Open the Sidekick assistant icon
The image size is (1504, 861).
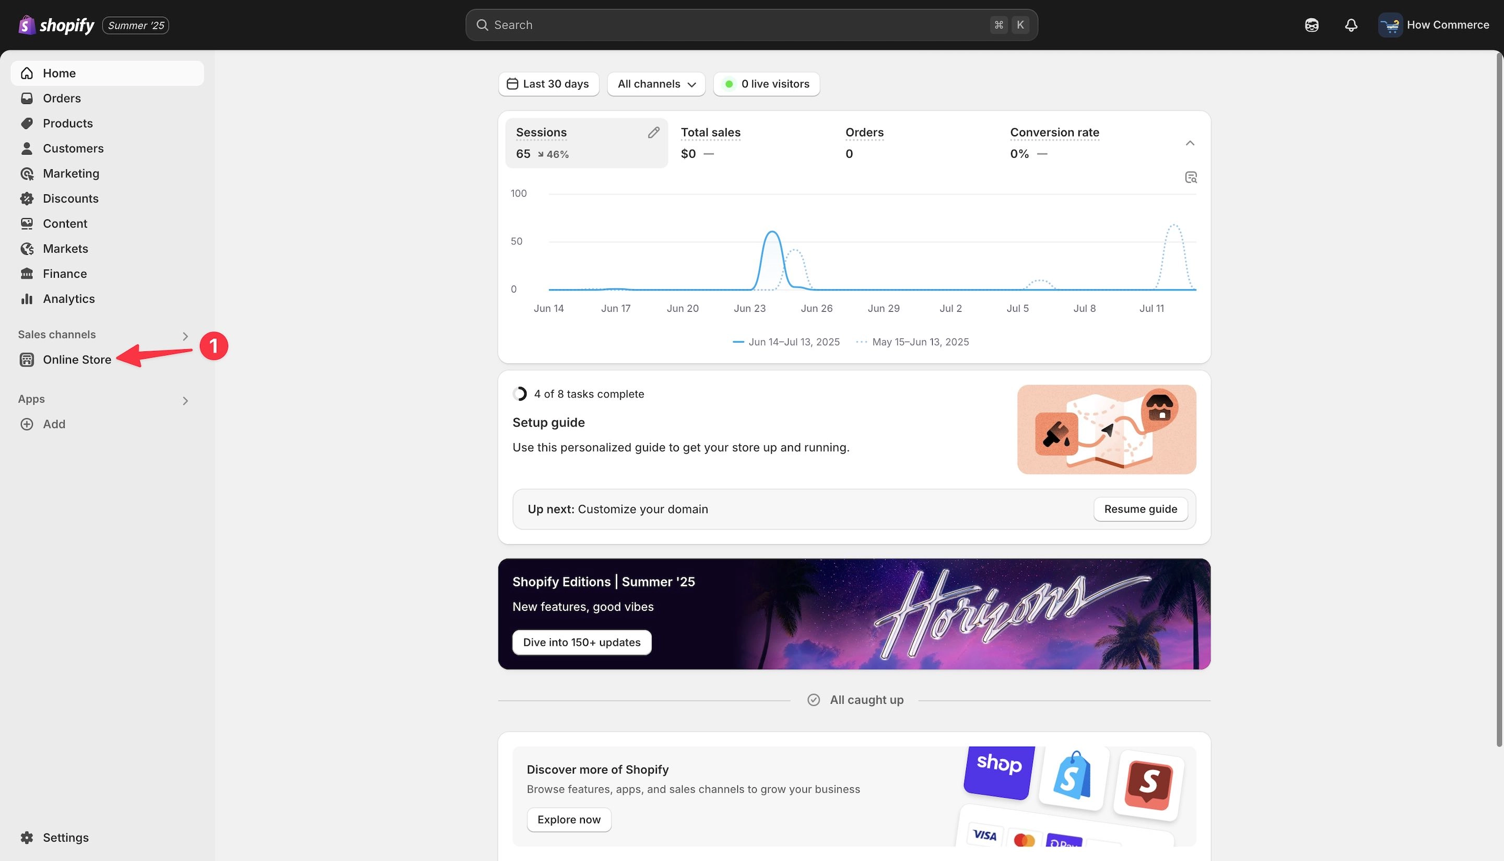pos(1311,25)
